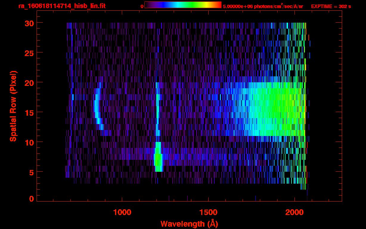Click the 1500 wavelength tick label

[x=208, y=212]
